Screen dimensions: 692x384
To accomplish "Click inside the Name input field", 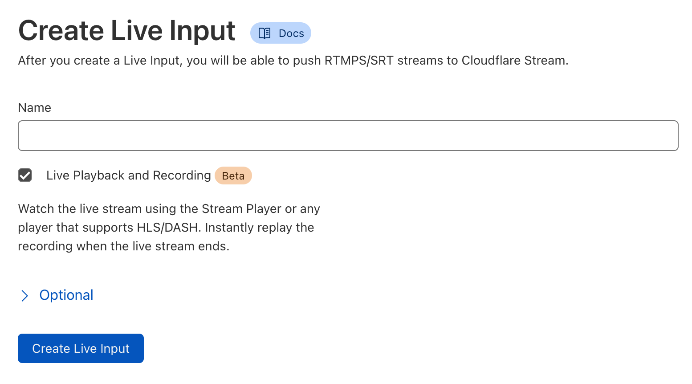I will pos(347,135).
